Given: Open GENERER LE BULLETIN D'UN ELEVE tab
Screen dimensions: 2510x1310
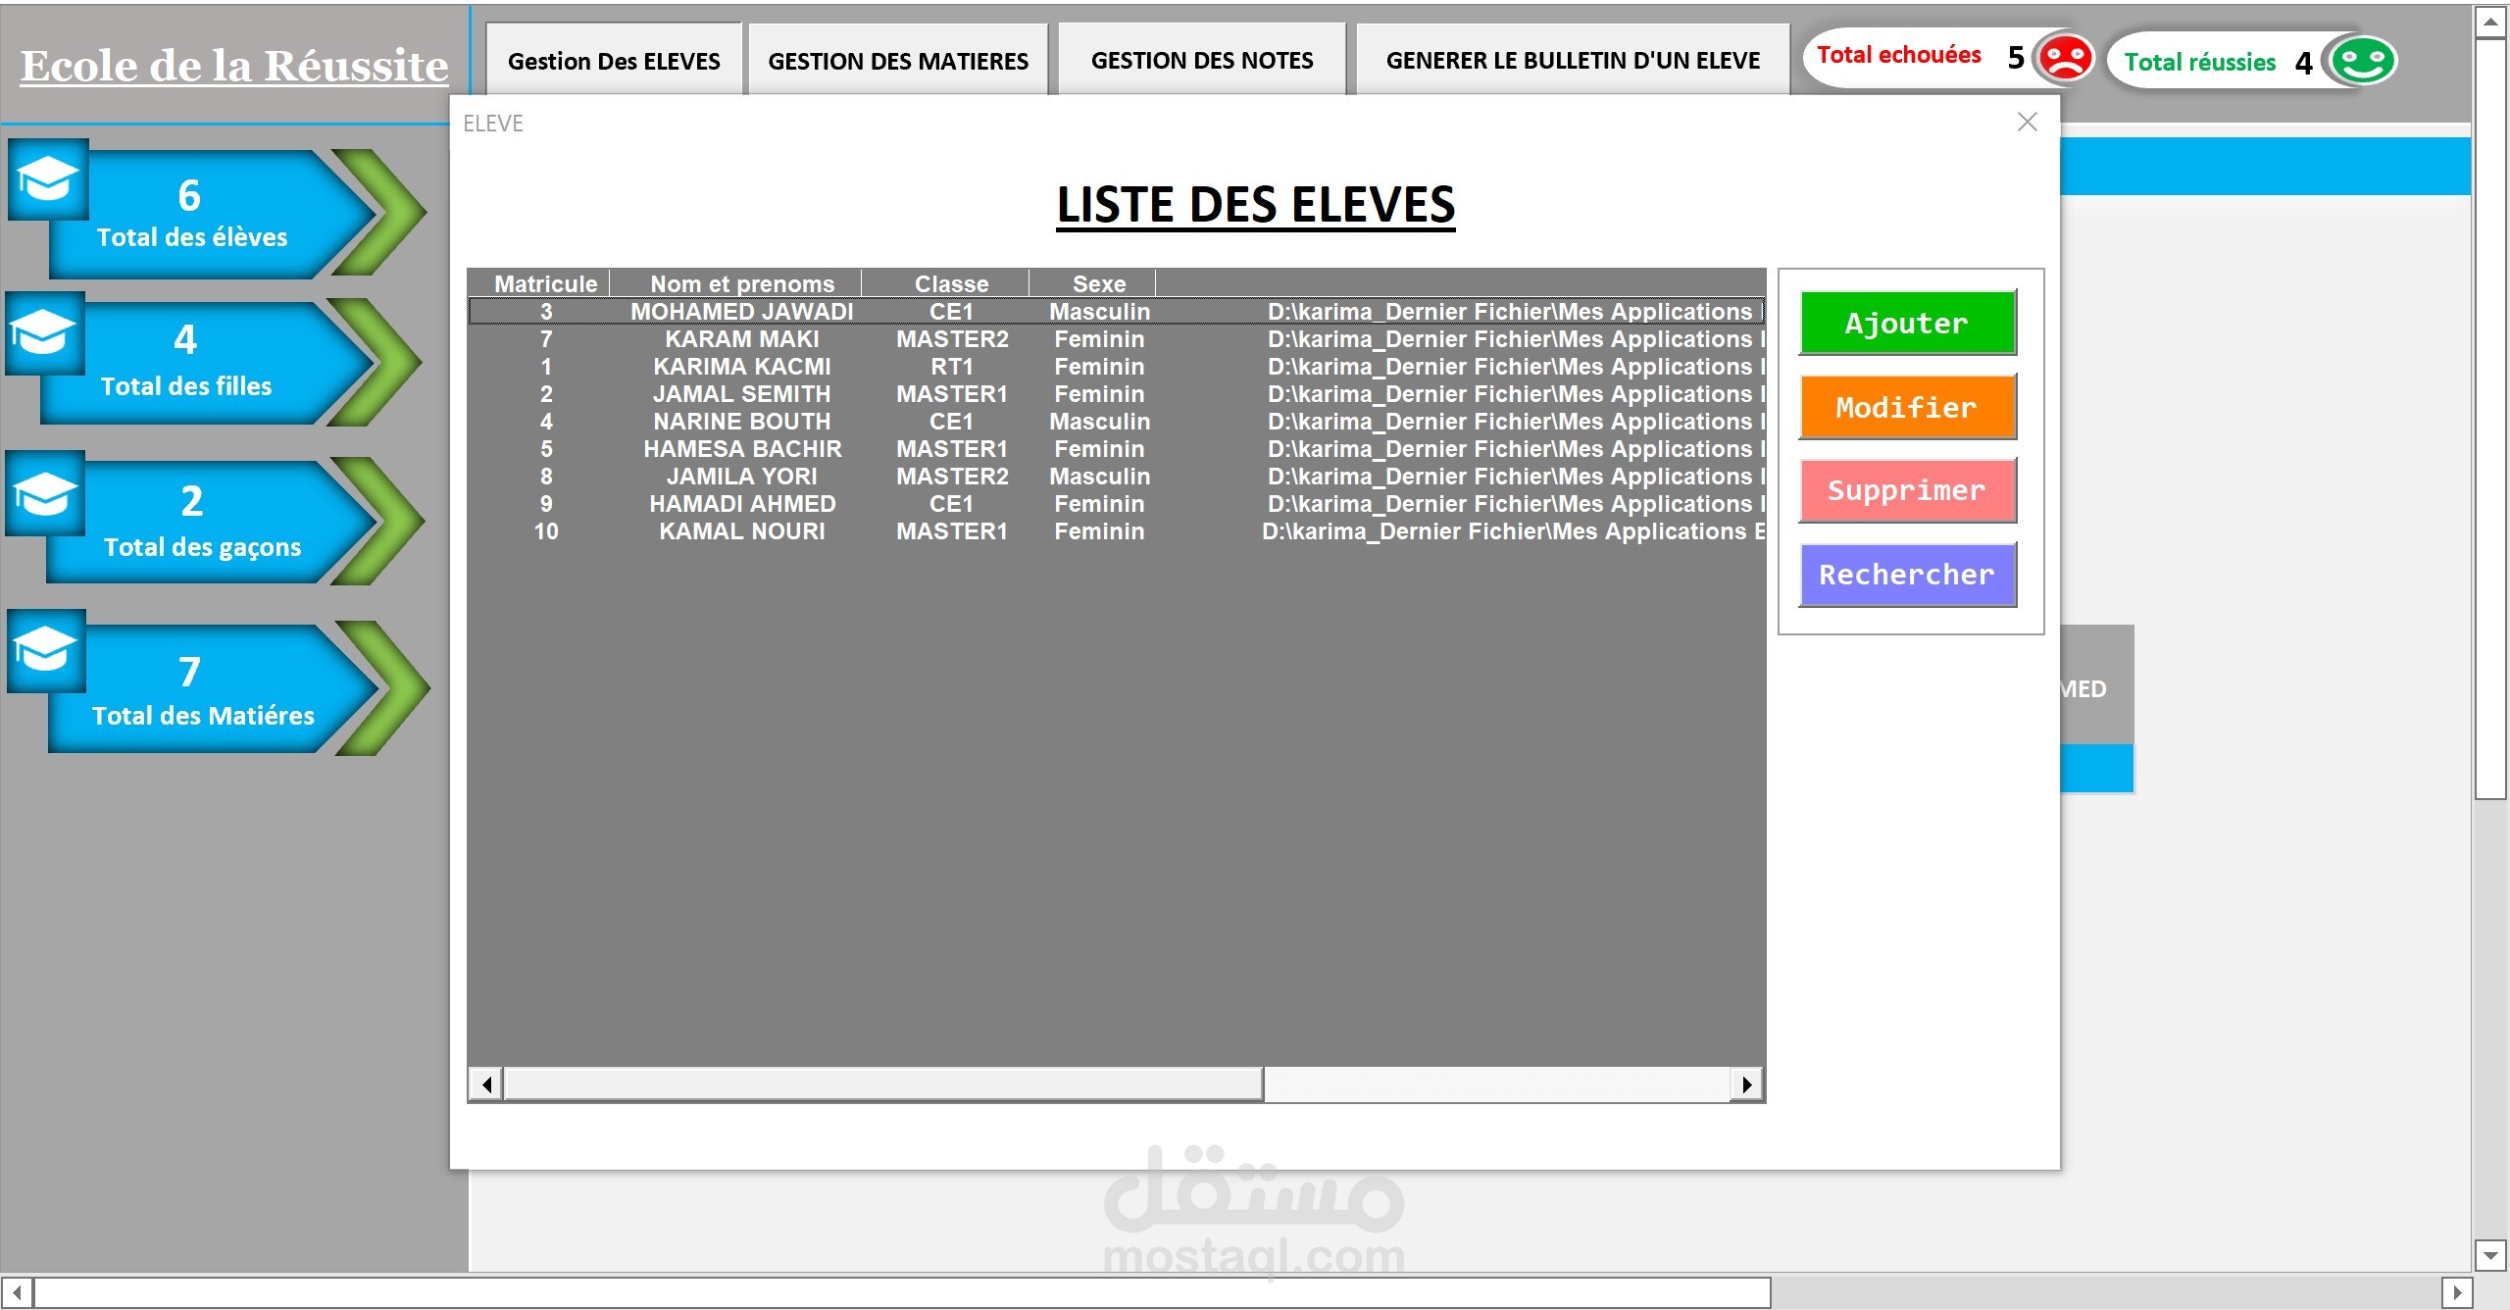Looking at the screenshot, I should (x=1572, y=61).
